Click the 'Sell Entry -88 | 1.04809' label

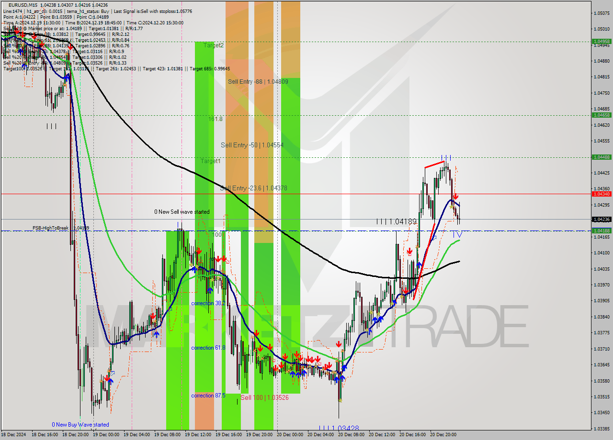(x=258, y=82)
